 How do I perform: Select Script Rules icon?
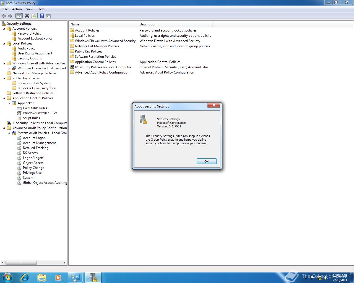pyautogui.click(x=19, y=118)
